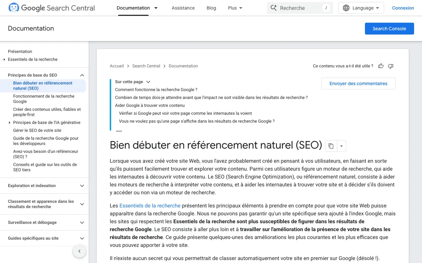Collapse 'Principes de base du SEO' section

pyautogui.click(x=82, y=75)
